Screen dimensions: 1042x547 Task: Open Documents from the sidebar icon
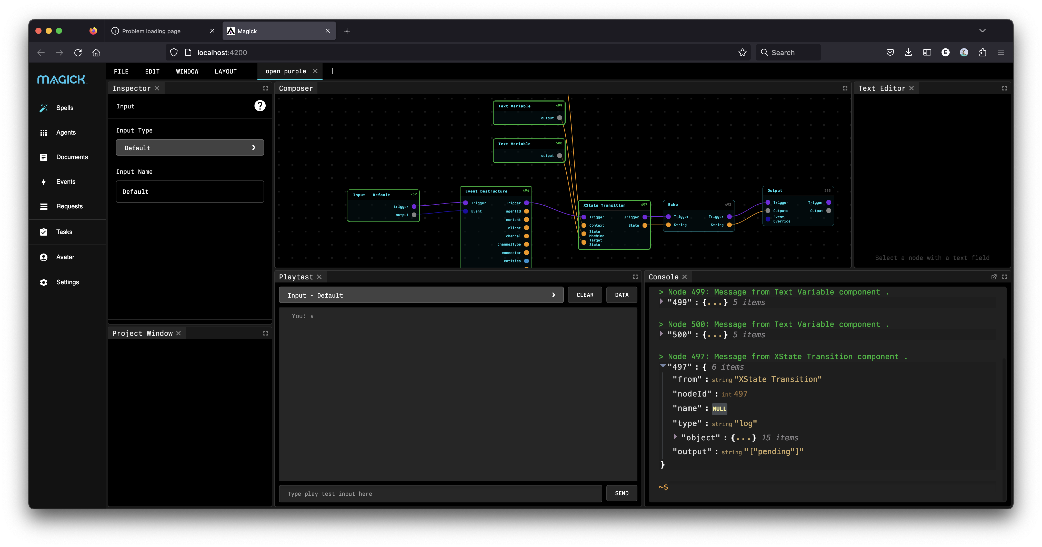pyautogui.click(x=44, y=157)
